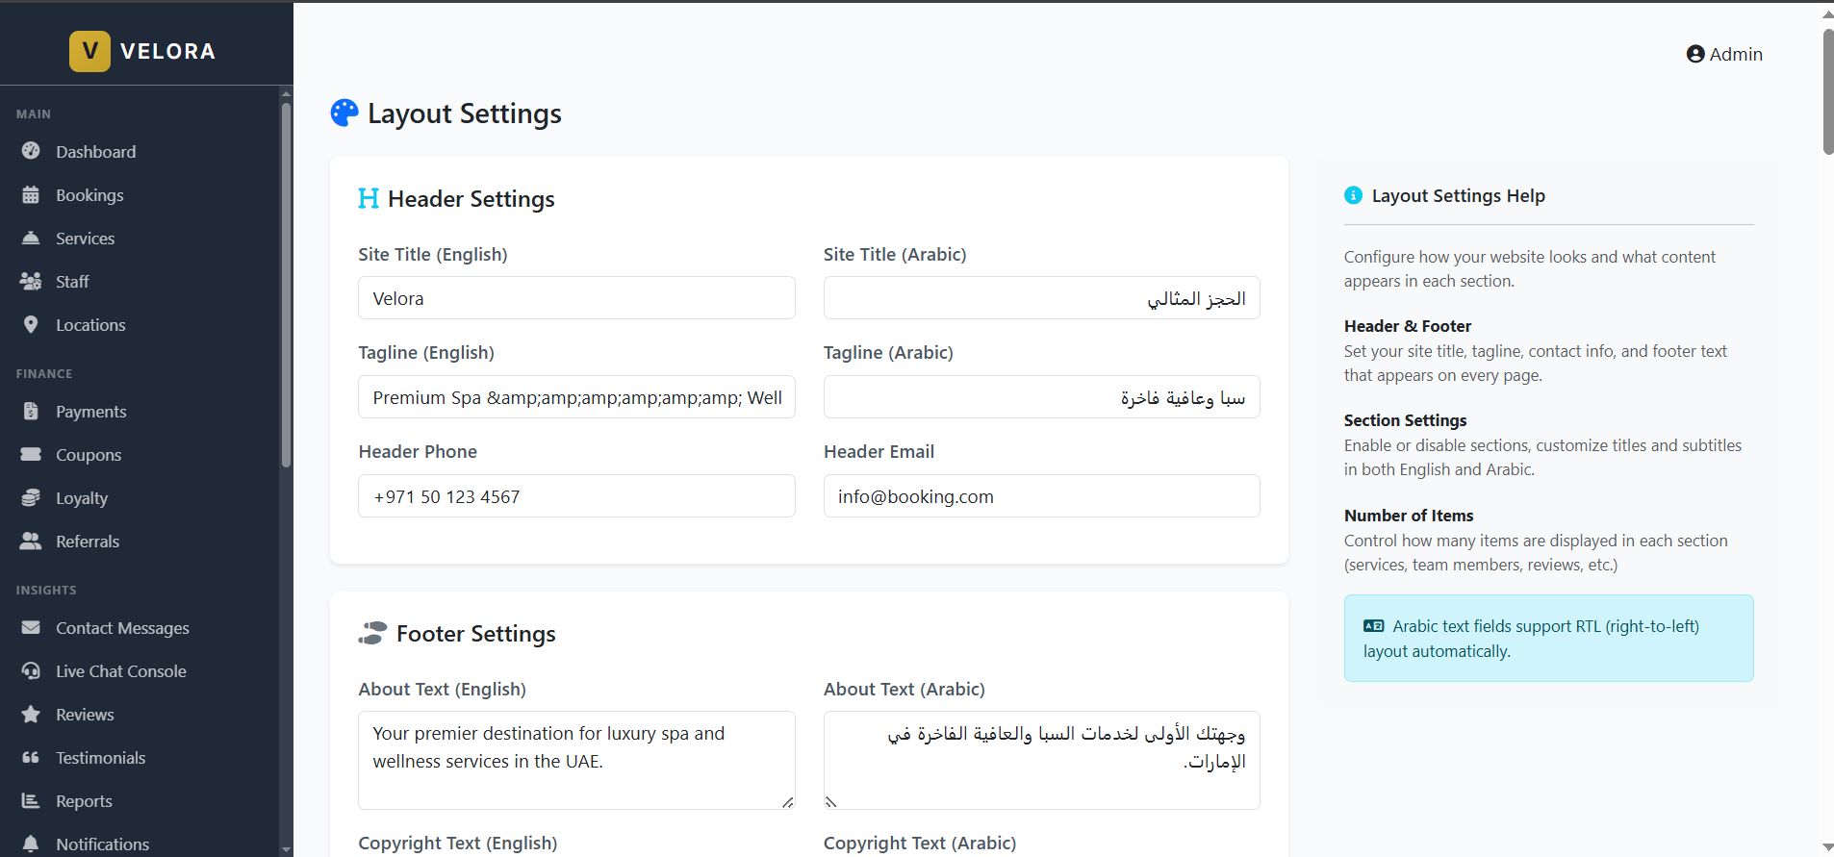Click the Locations pin icon
This screenshot has width=1834, height=857.
pos(31,325)
